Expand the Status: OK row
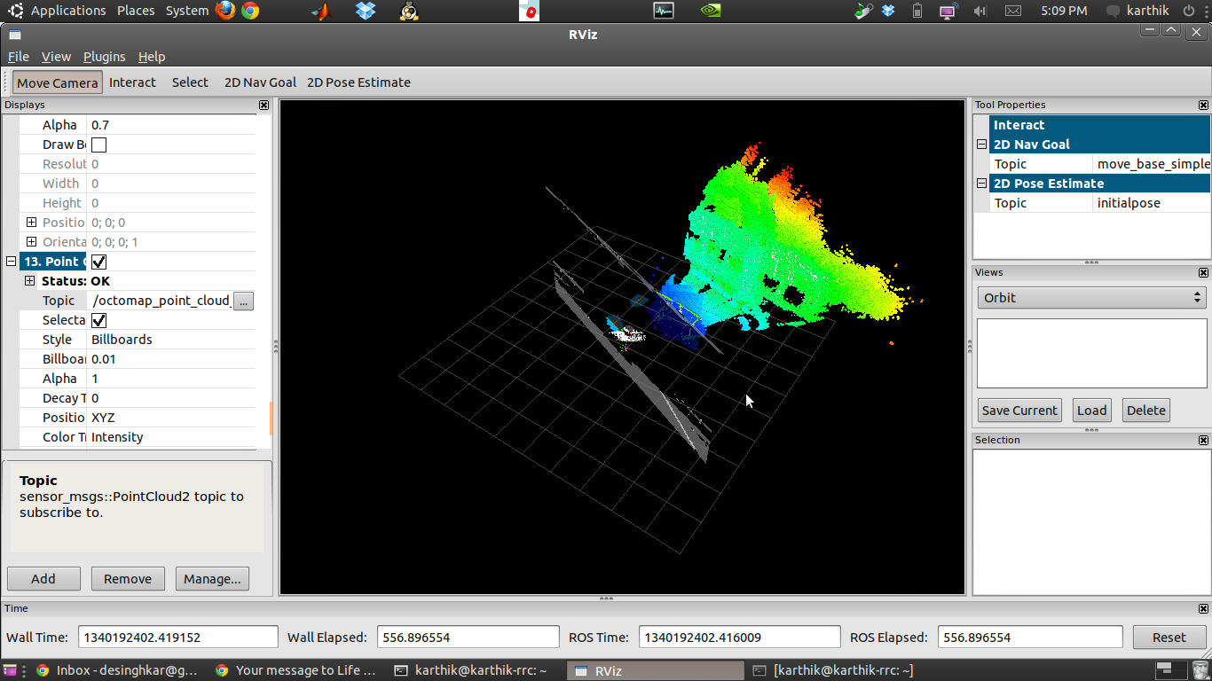 click(x=29, y=281)
